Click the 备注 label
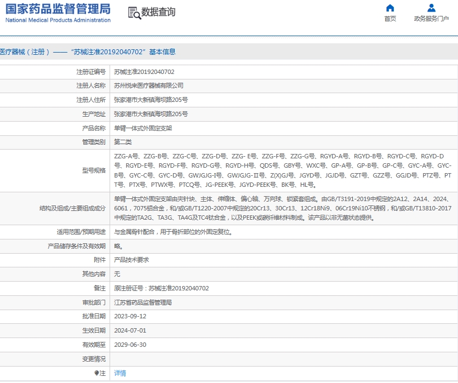This screenshot has width=458, height=383. click(x=100, y=288)
